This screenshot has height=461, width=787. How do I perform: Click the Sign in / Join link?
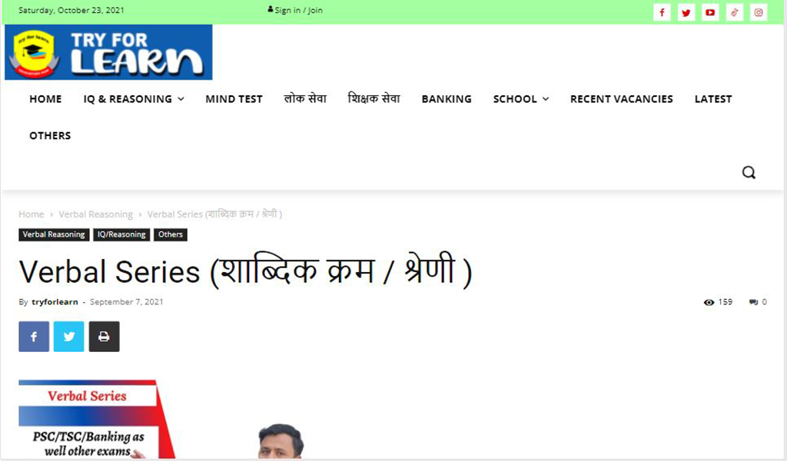[x=295, y=10]
